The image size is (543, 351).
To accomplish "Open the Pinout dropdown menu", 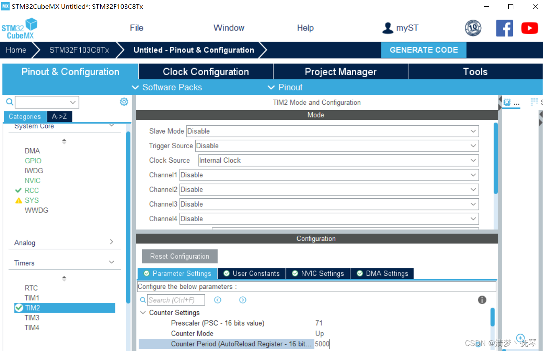I will point(285,87).
